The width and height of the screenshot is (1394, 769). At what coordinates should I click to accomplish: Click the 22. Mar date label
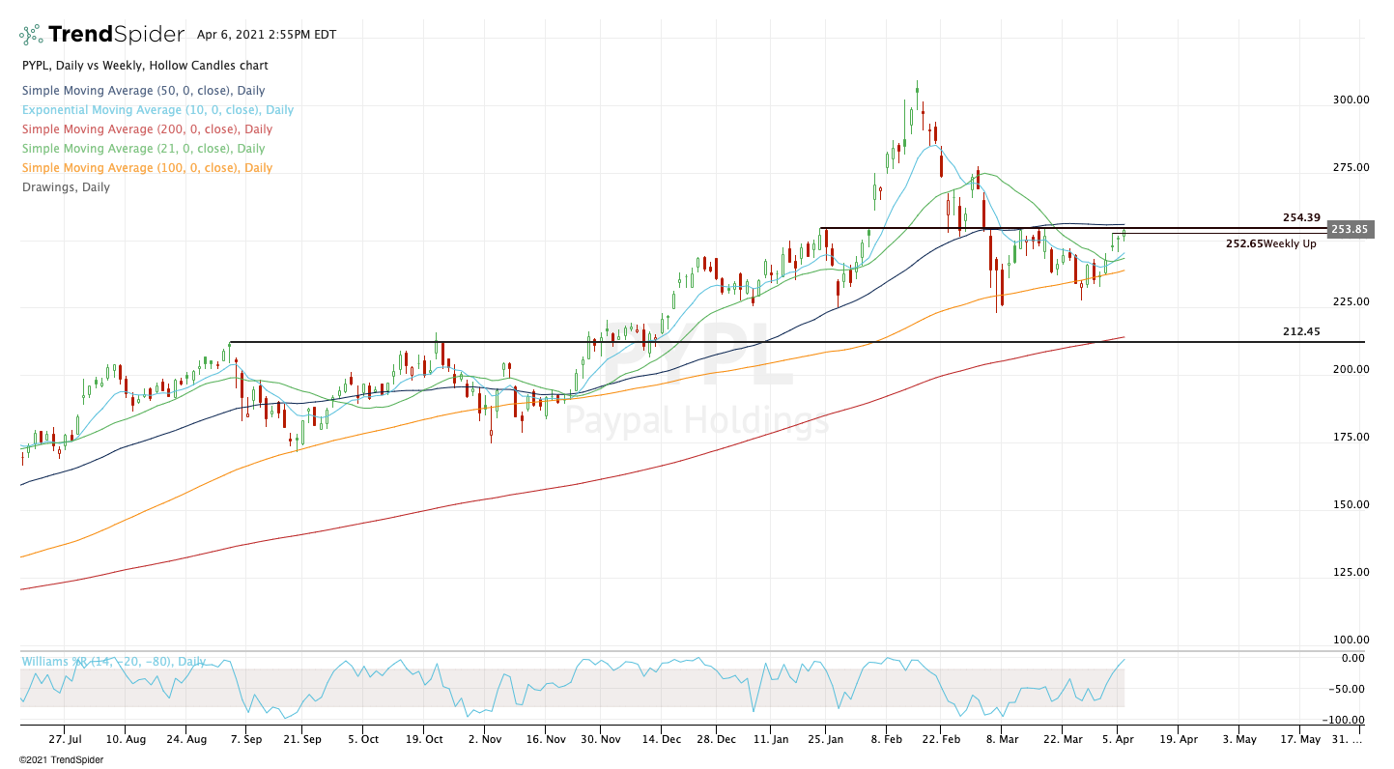[x=1061, y=739]
